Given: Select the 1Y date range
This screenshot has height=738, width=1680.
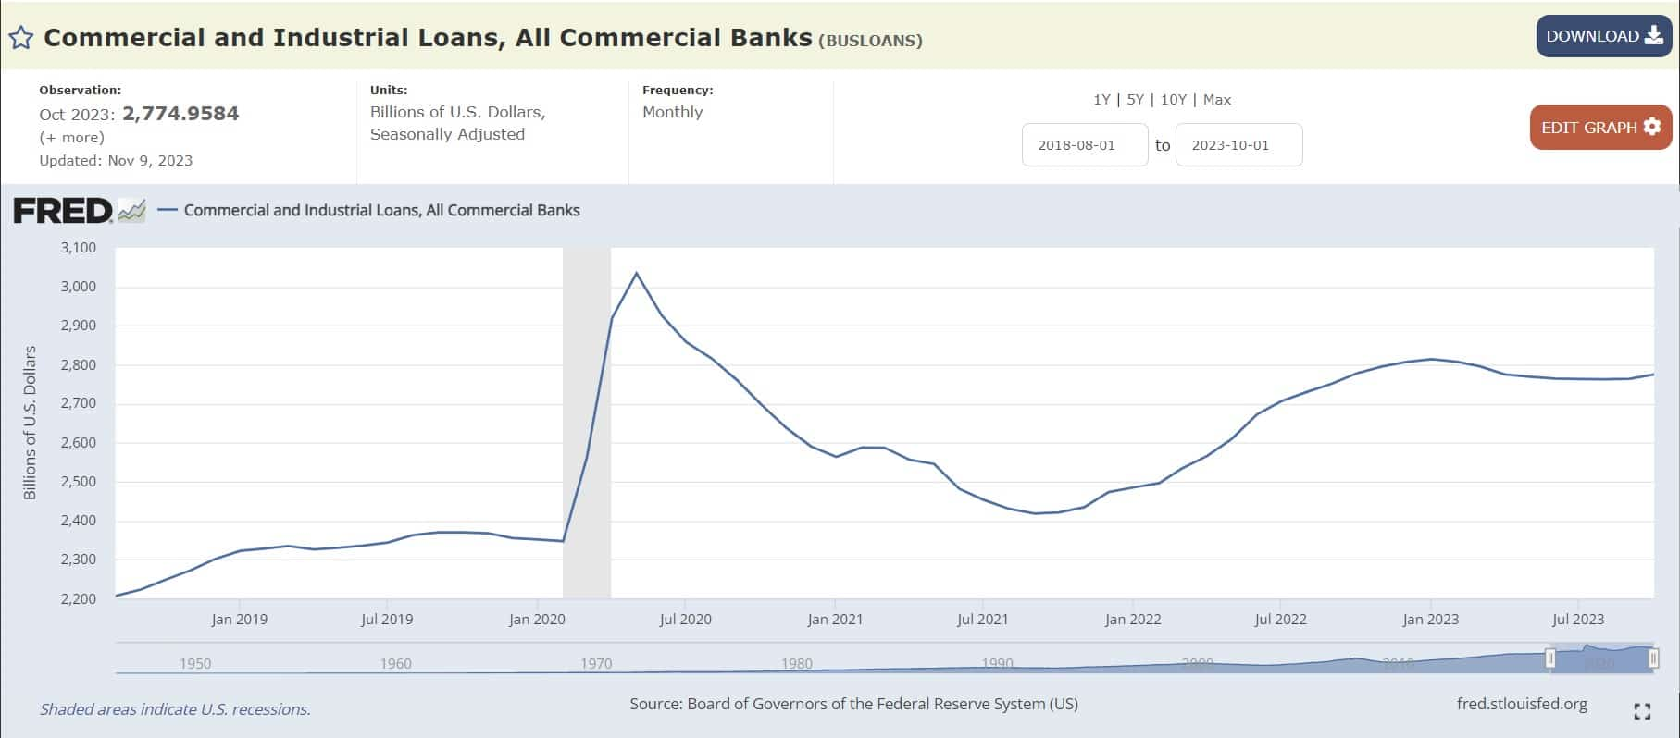Looking at the screenshot, I should pos(1101,100).
